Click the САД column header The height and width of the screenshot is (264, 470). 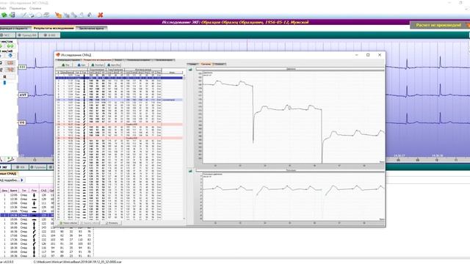point(44,191)
